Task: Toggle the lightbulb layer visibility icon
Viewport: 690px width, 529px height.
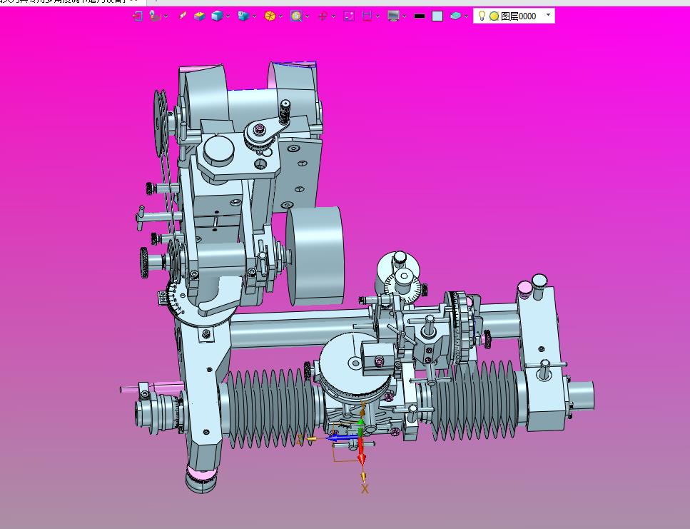Action: coord(482,16)
